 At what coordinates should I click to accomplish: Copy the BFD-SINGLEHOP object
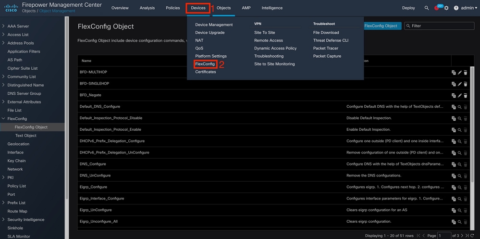coord(454,84)
